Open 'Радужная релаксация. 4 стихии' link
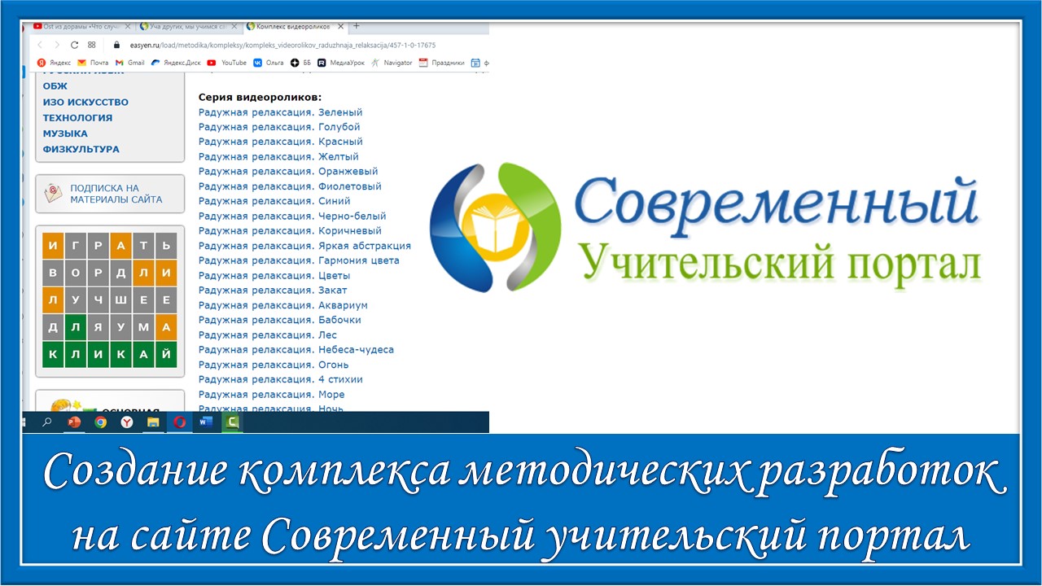1042x586 pixels. 281,379
